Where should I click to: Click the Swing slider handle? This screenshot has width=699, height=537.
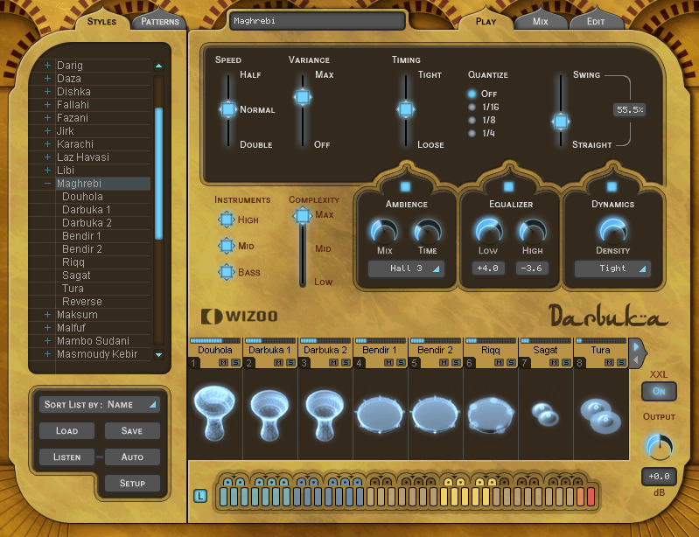tap(561, 122)
